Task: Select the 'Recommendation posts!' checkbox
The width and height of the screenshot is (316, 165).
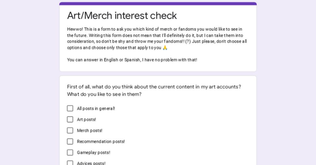Action: (x=70, y=141)
